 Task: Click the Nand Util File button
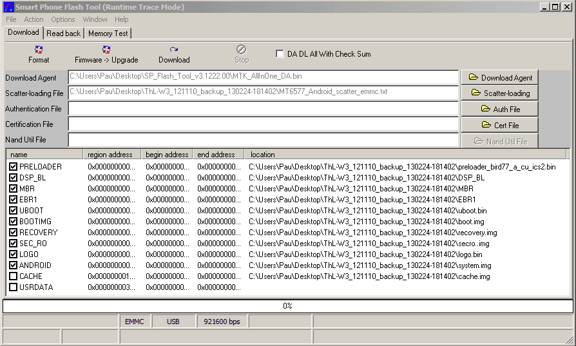point(499,141)
